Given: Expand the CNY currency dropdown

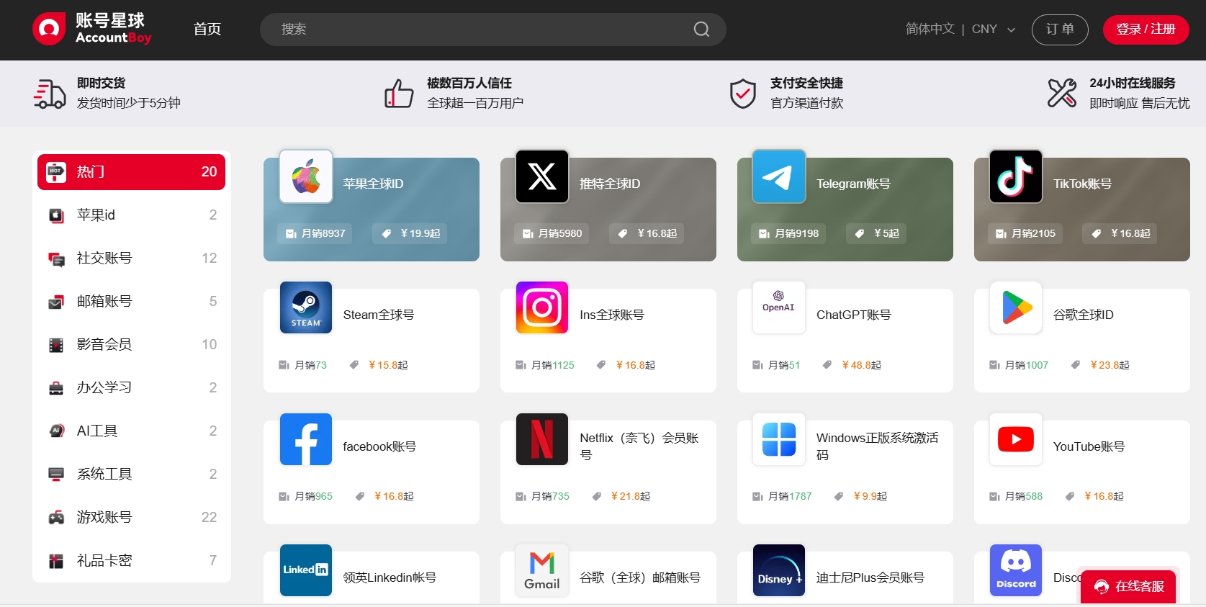Looking at the screenshot, I should coord(994,30).
